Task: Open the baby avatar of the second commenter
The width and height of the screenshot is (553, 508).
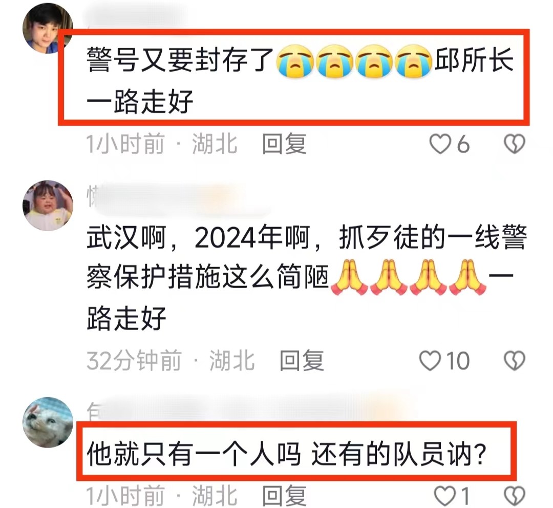Action: 48,206
